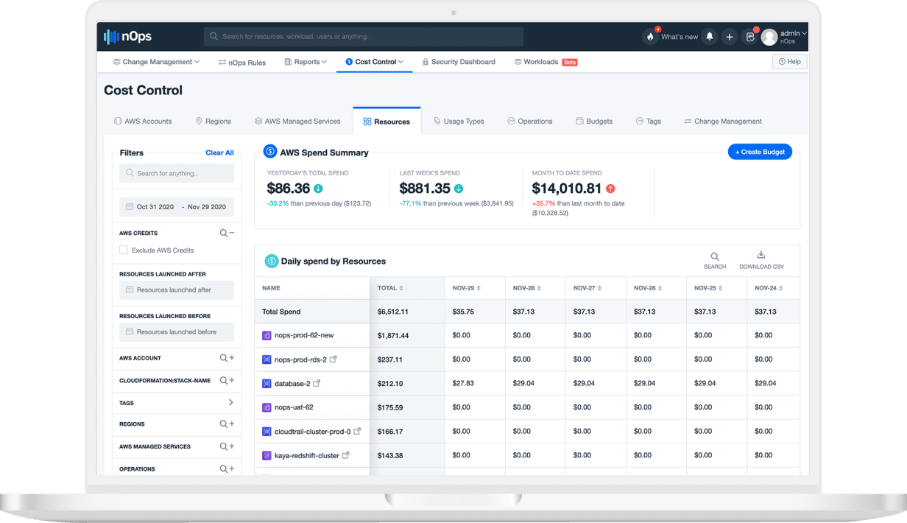Image resolution: width=907 pixels, height=523 pixels.
Task: Switch to the Regions tab
Action: point(213,122)
